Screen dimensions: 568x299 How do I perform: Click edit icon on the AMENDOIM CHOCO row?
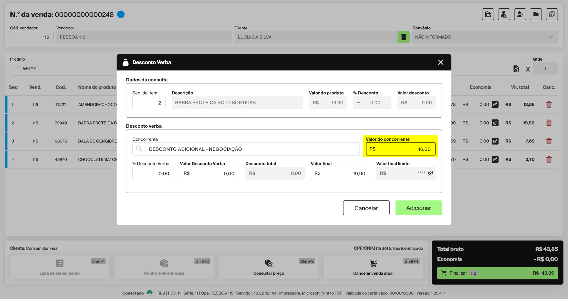(495, 105)
